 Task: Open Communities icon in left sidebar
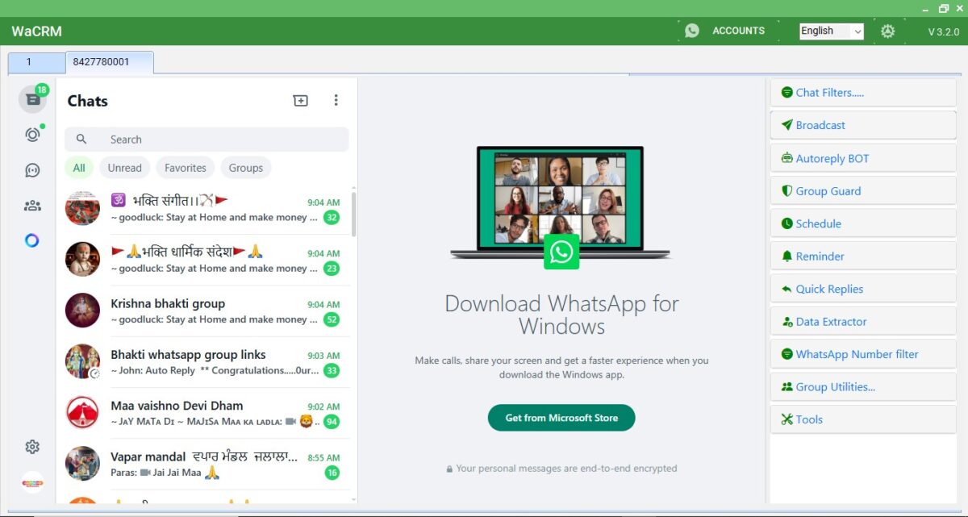pyautogui.click(x=32, y=206)
